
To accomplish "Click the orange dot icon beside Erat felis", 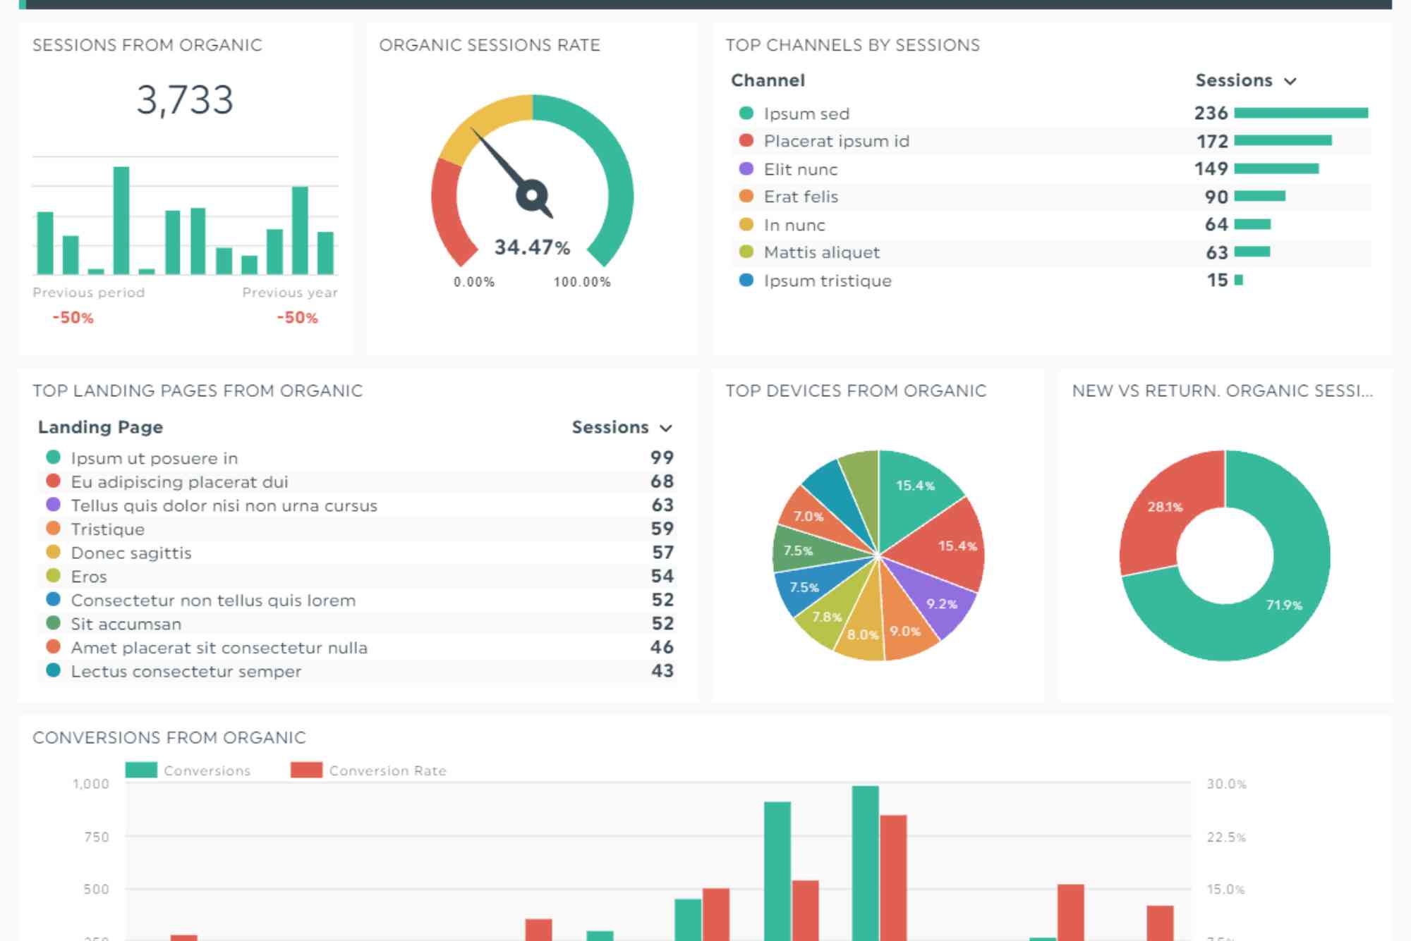I will 745,197.
